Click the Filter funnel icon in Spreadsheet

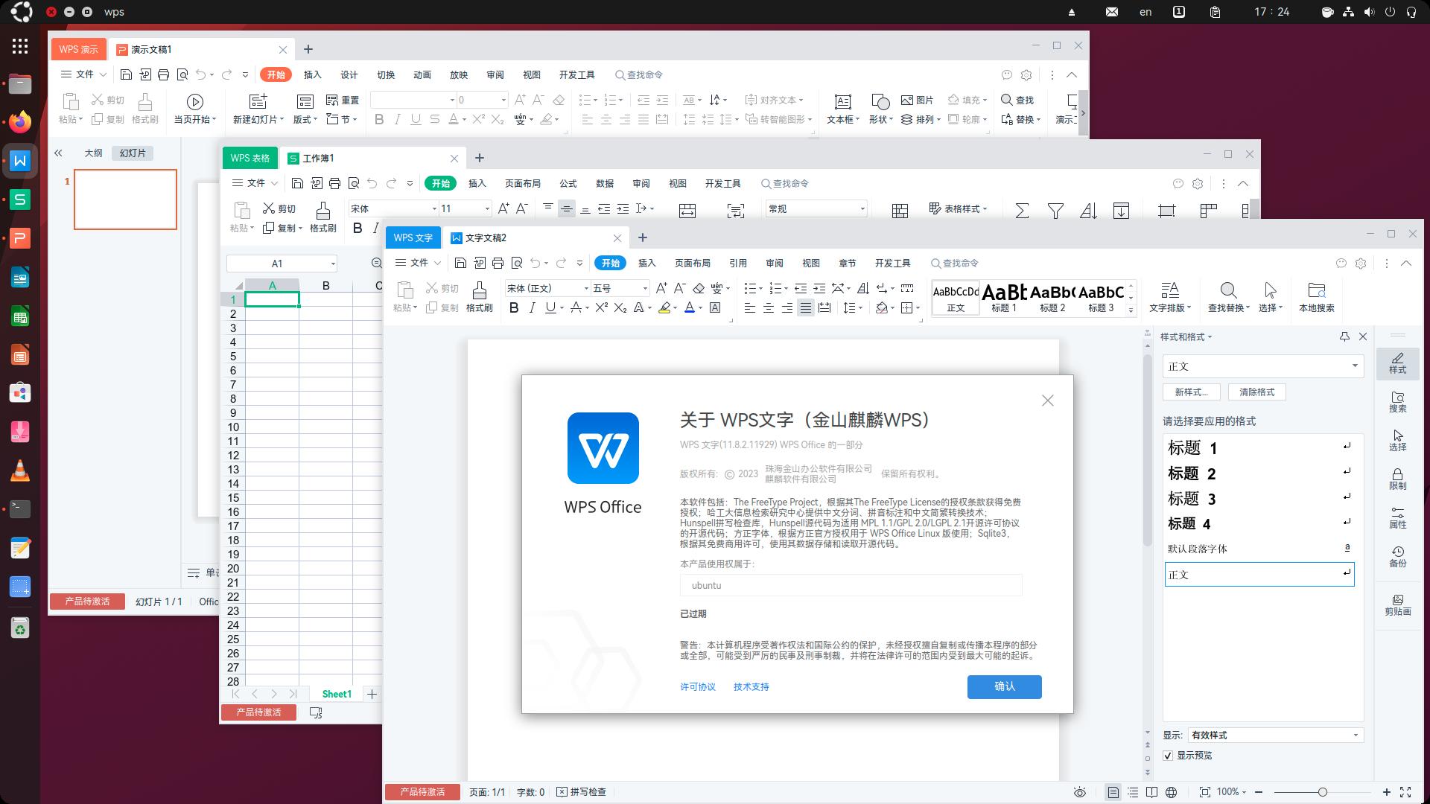(x=1055, y=211)
